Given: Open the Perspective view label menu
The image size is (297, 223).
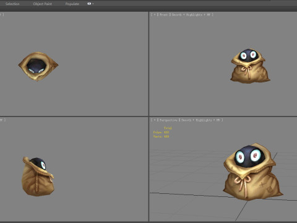Looking at the screenshot, I should coord(168,120).
